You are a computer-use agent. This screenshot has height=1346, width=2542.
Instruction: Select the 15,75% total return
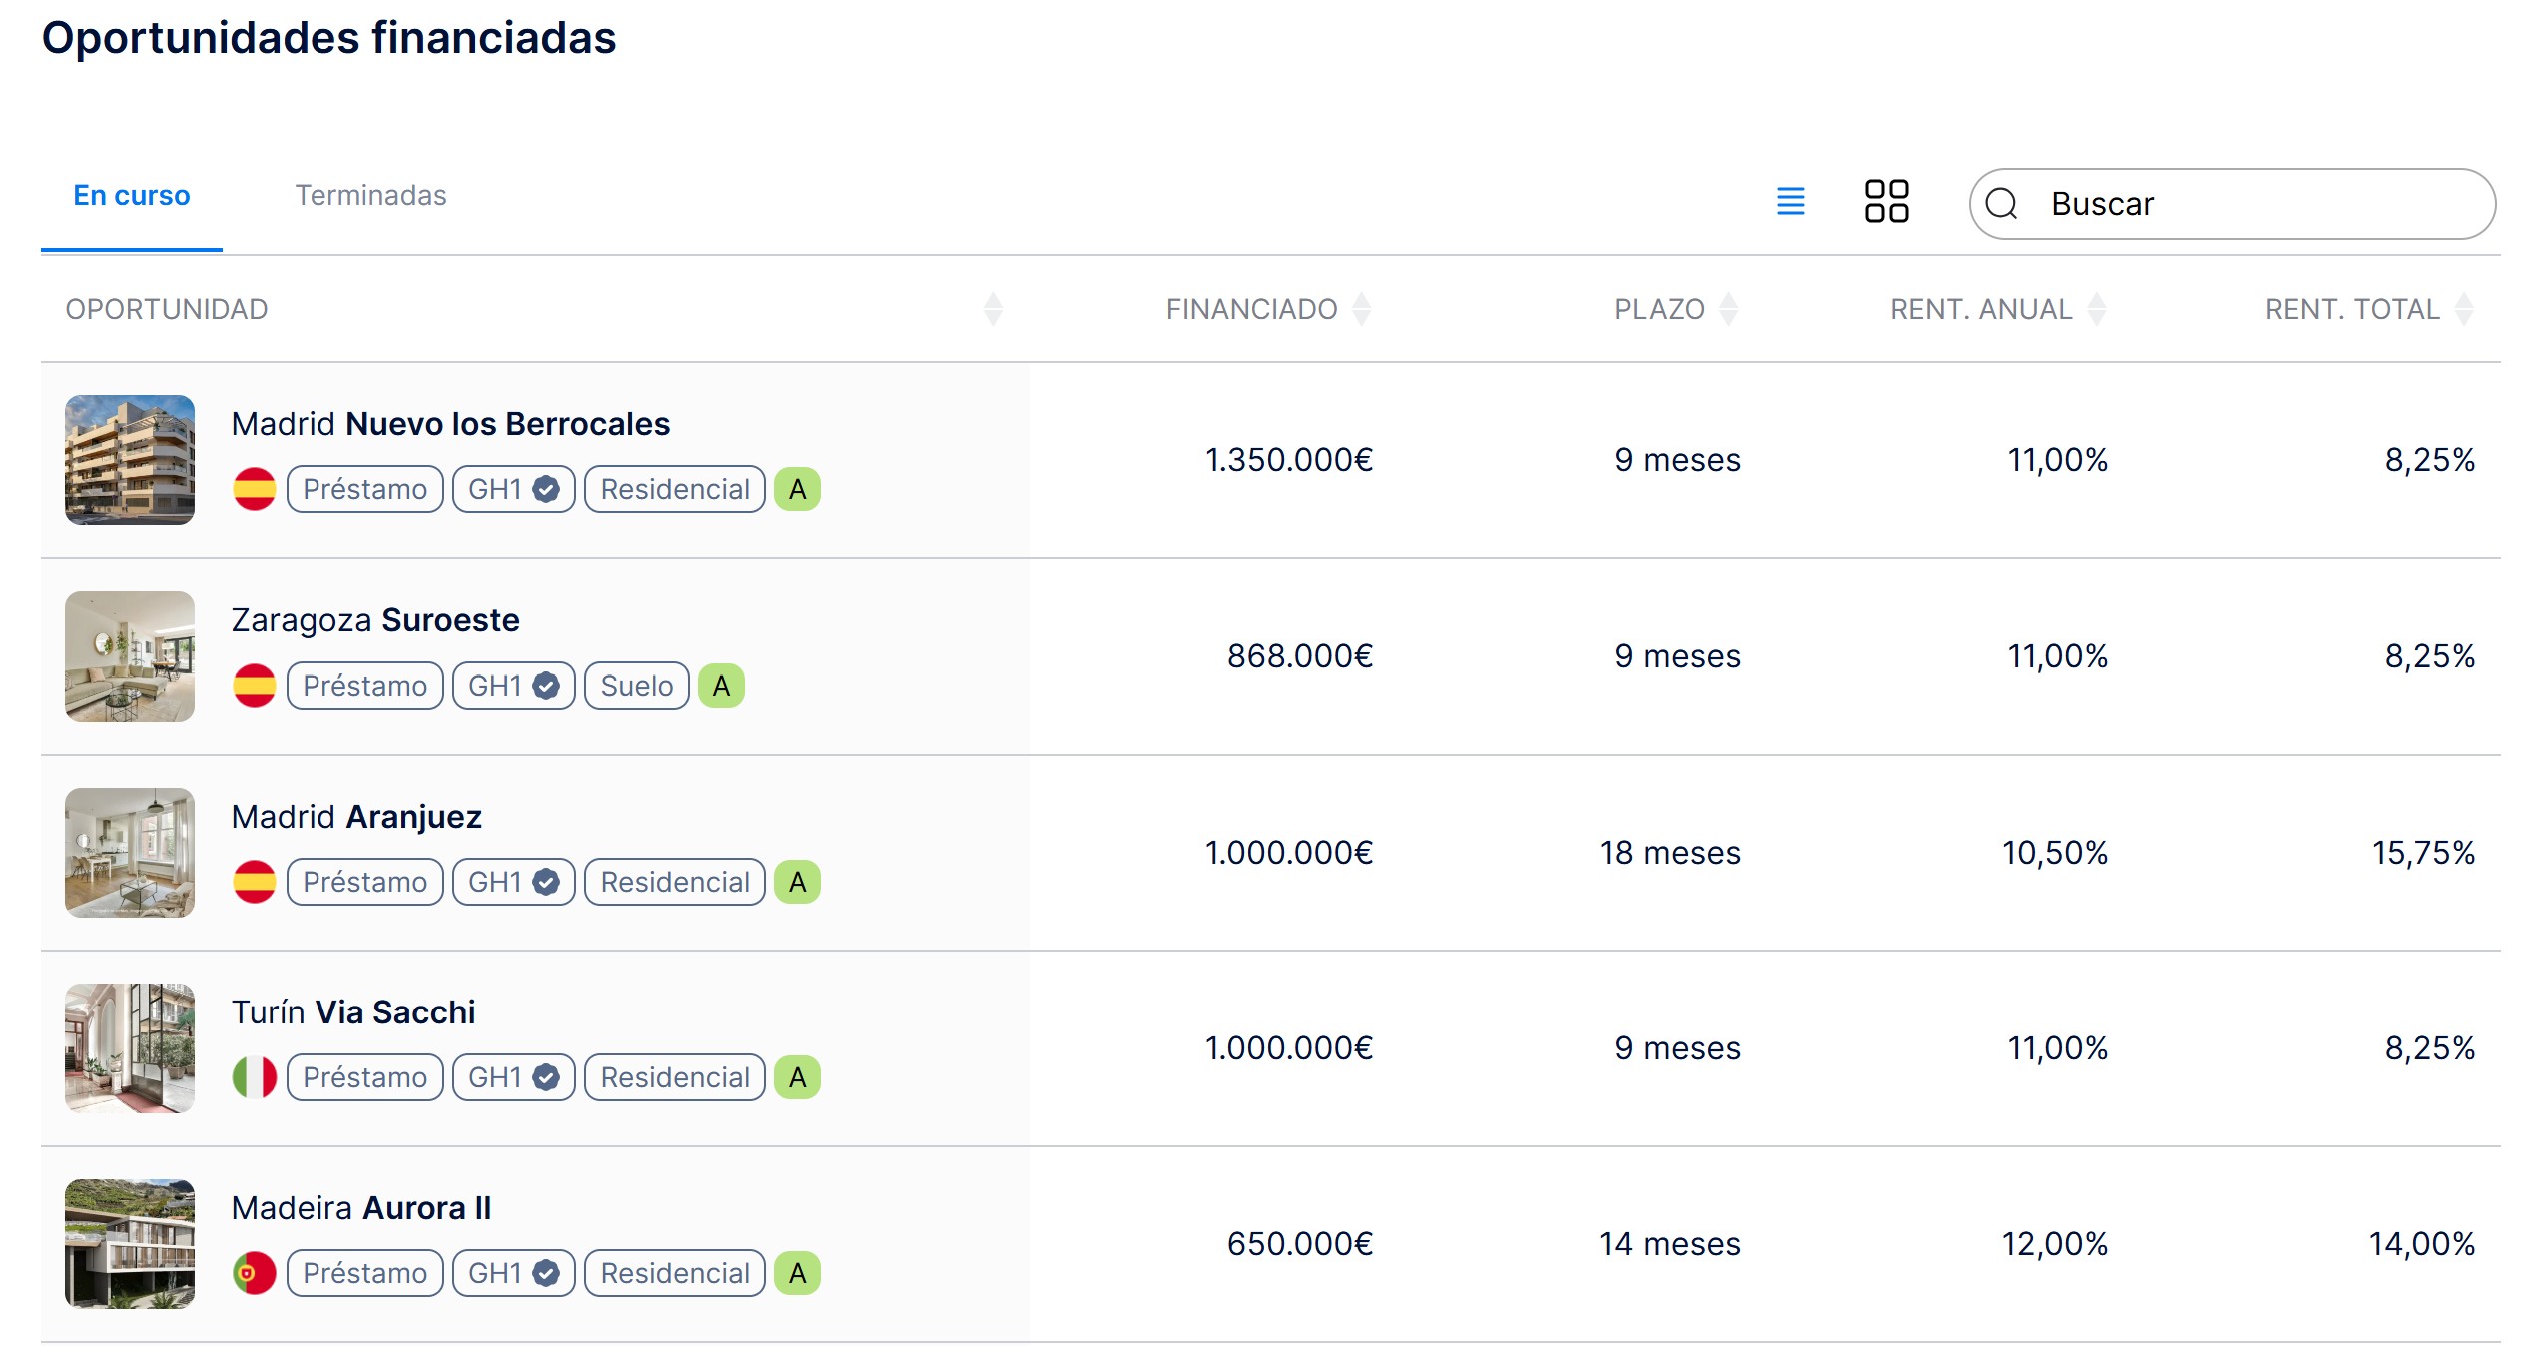(2423, 853)
